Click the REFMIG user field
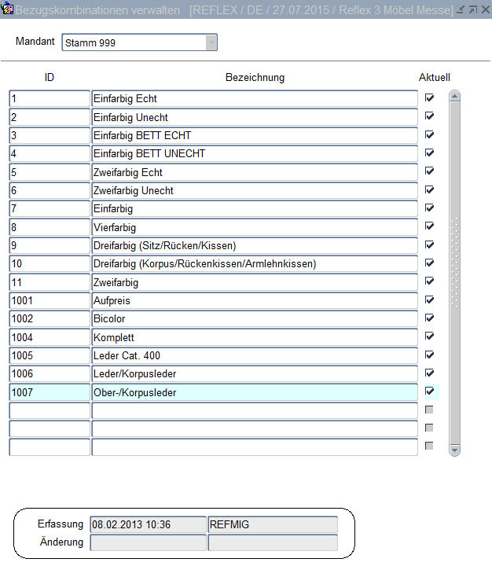 (272, 524)
